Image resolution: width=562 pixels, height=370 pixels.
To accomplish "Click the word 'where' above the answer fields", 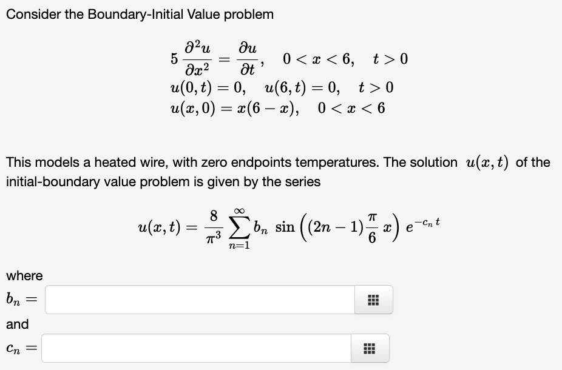I will [x=23, y=275].
